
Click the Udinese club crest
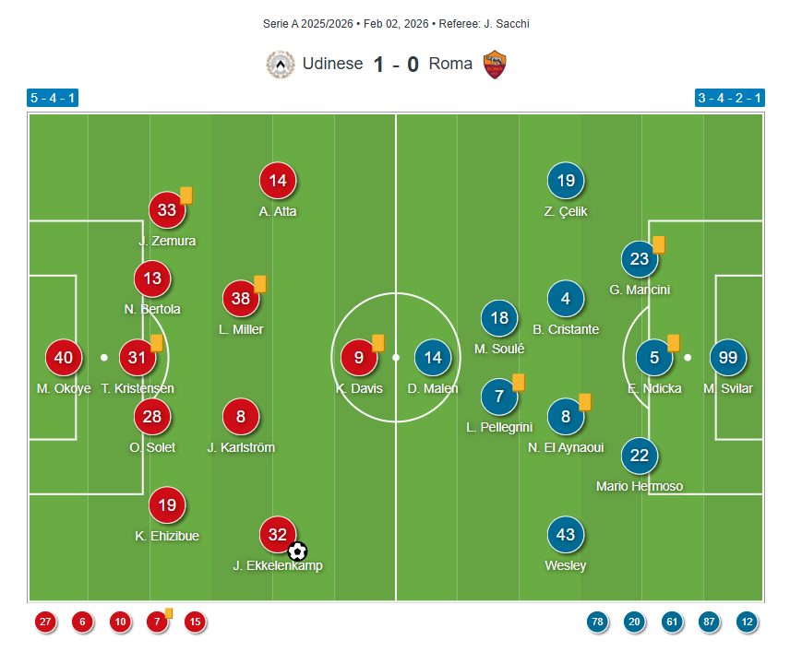point(281,65)
